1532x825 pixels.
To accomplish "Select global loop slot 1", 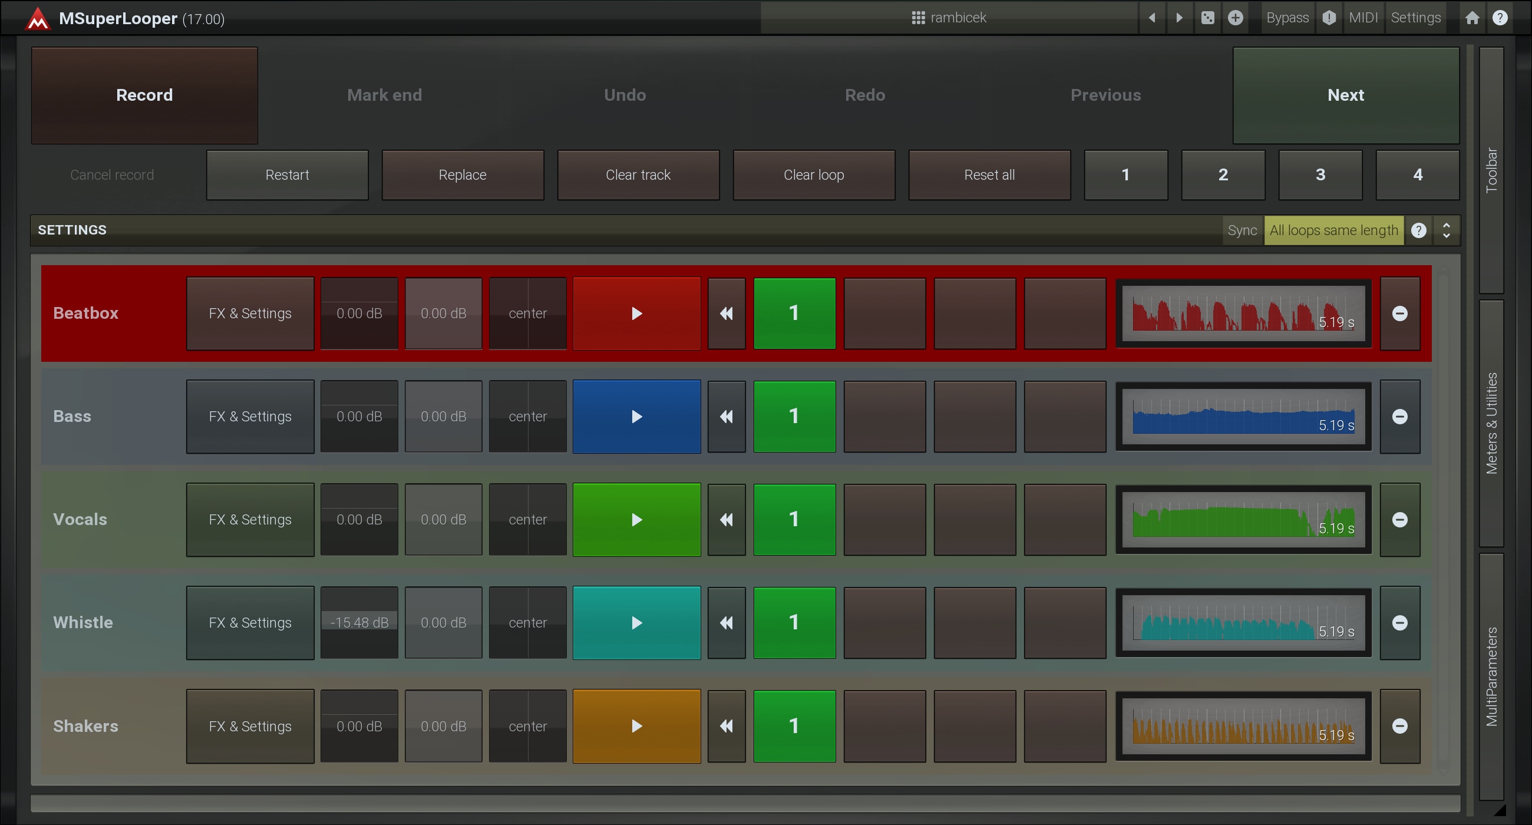I will [1126, 175].
